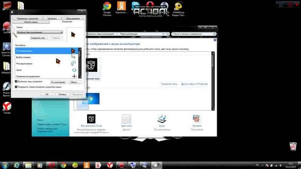Image resolution: width=301 pixels, height=169 pixels.
Task: Click the pointer list vertical scrollbar
Action: [79, 63]
